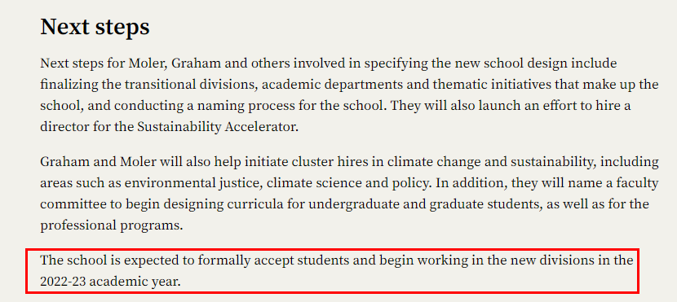Viewport: 677px width, 302px height.
Task: Click the words "professional programs."
Action: [112, 225]
